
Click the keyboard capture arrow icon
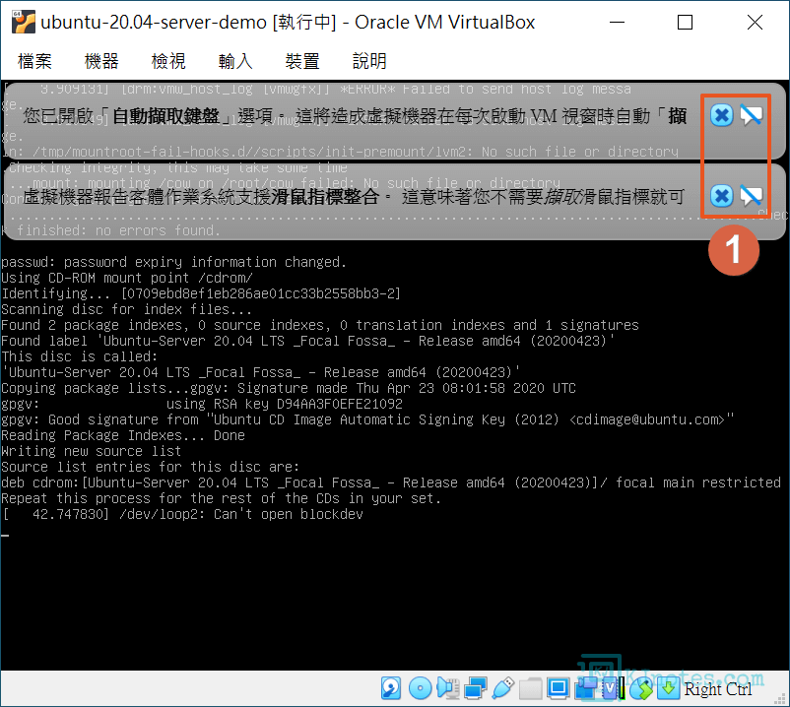[669, 688]
